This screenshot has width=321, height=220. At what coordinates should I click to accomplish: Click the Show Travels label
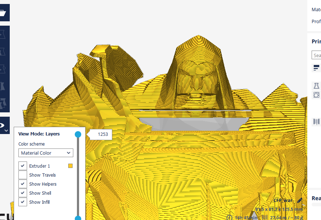[x=43, y=175]
